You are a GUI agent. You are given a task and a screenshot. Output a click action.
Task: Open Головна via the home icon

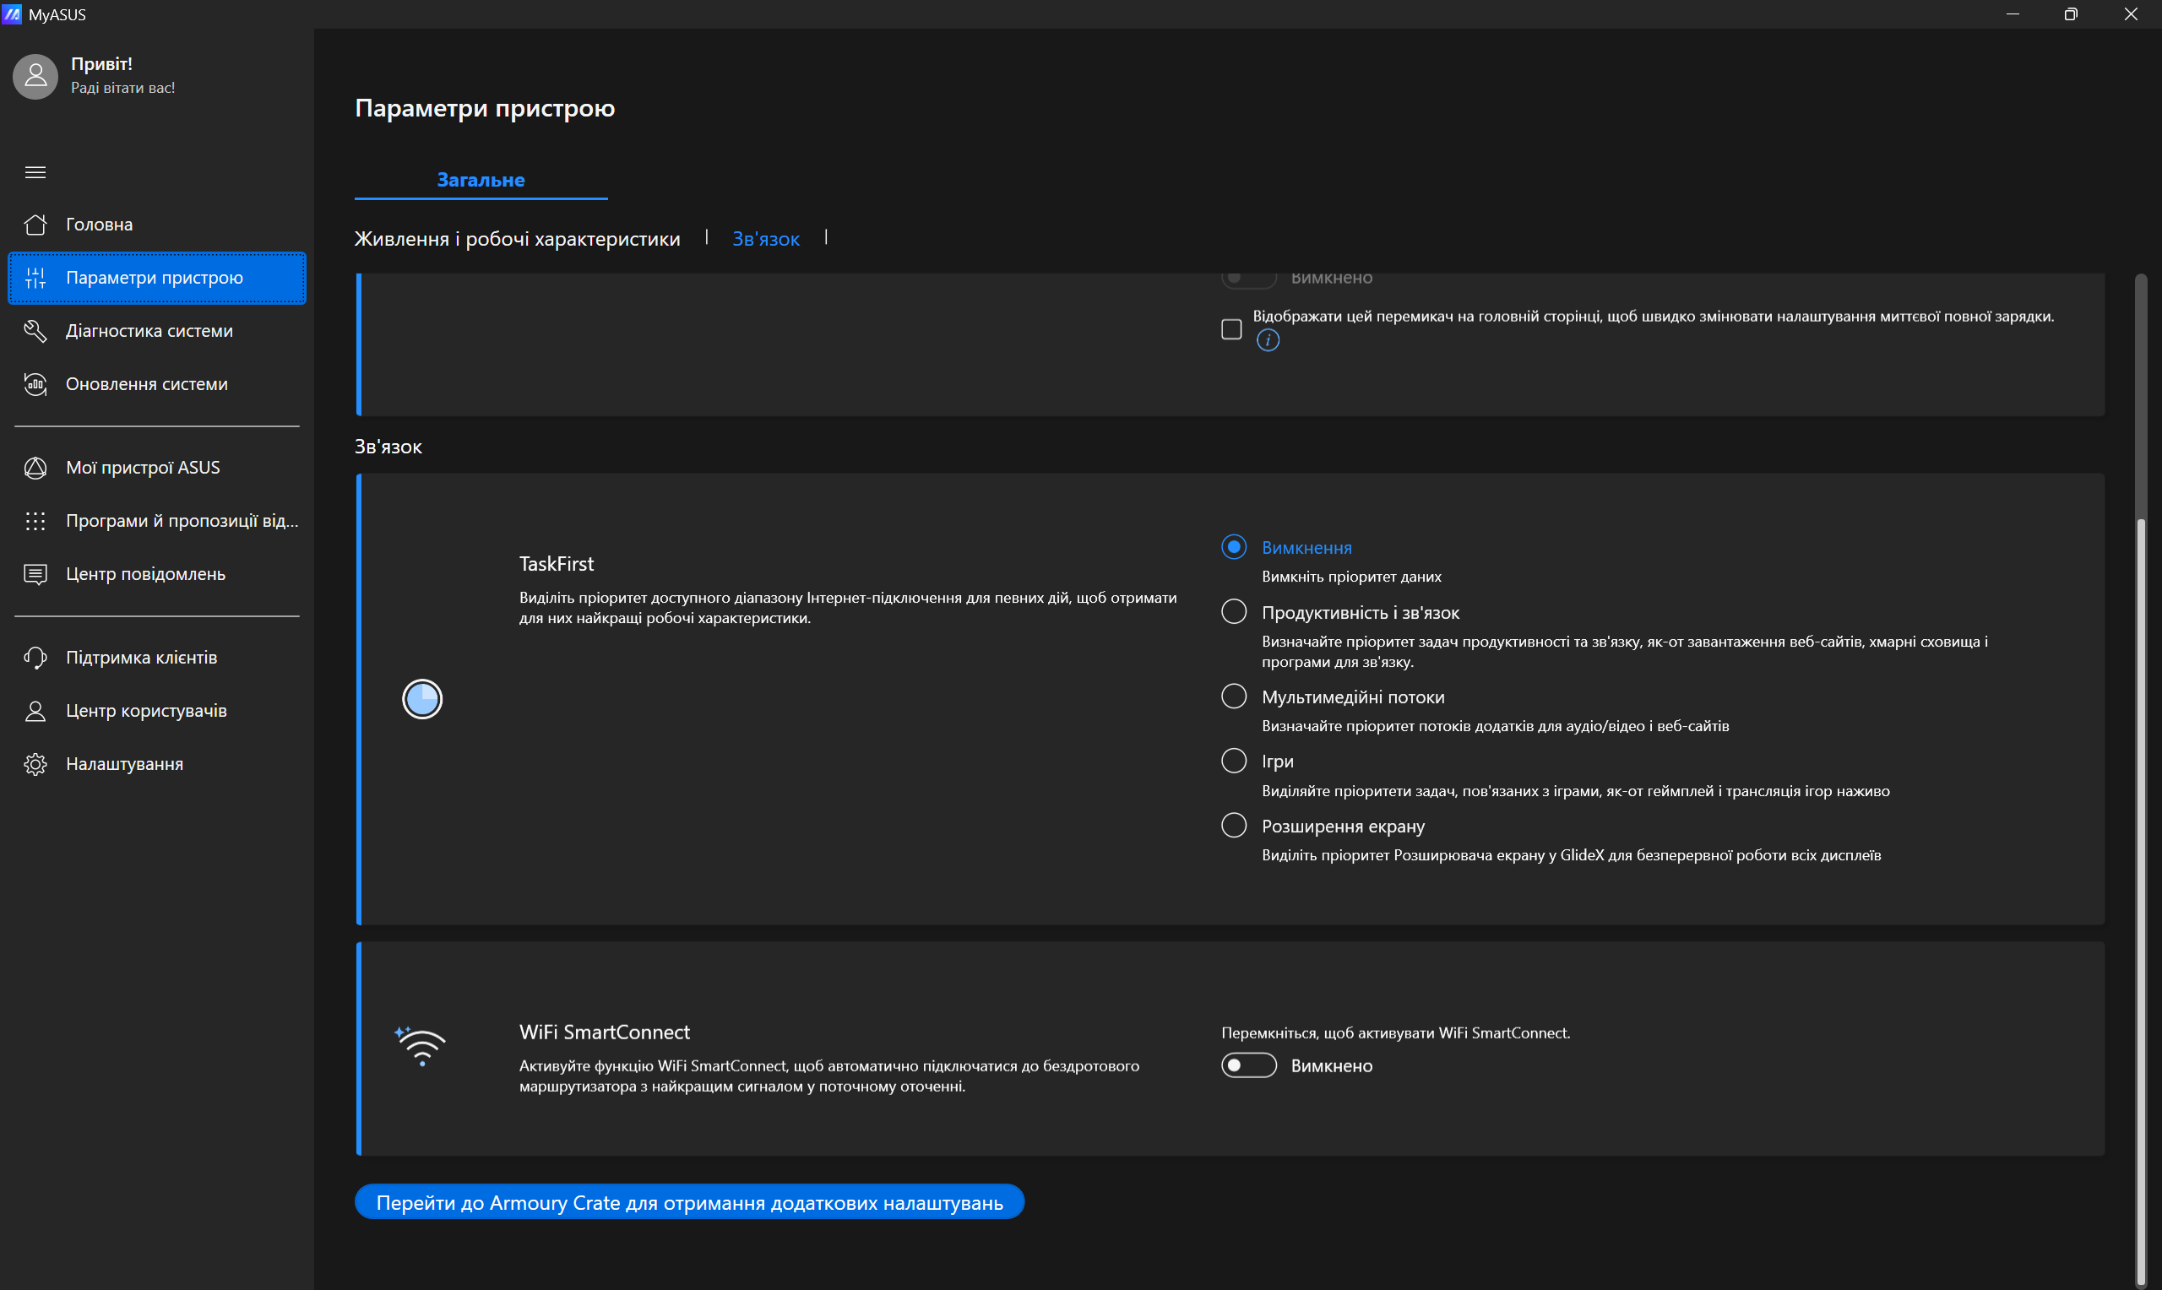35,225
